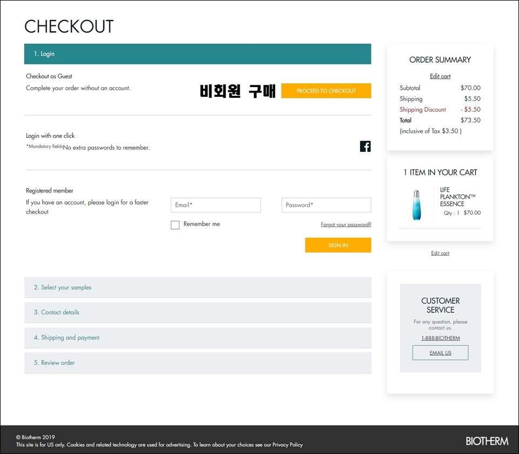Expand the Review order step

198,363
